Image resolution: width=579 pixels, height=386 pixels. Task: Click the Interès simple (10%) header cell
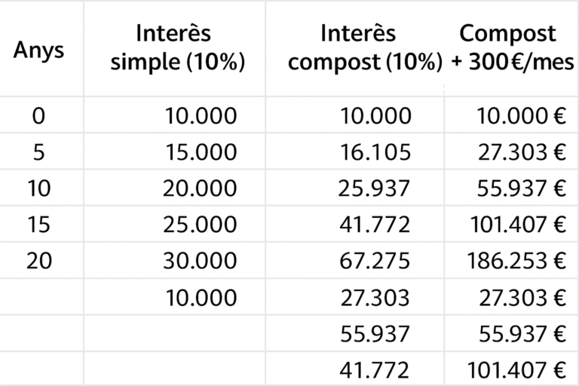point(178,48)
